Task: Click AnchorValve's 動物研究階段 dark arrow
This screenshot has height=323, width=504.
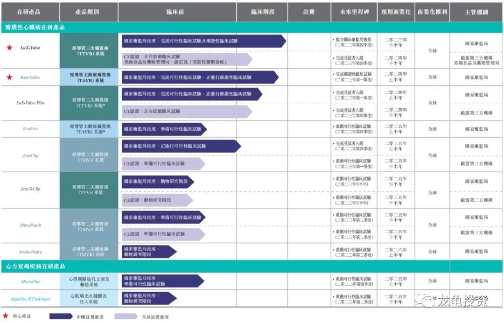Action: (x=149, y=251)
